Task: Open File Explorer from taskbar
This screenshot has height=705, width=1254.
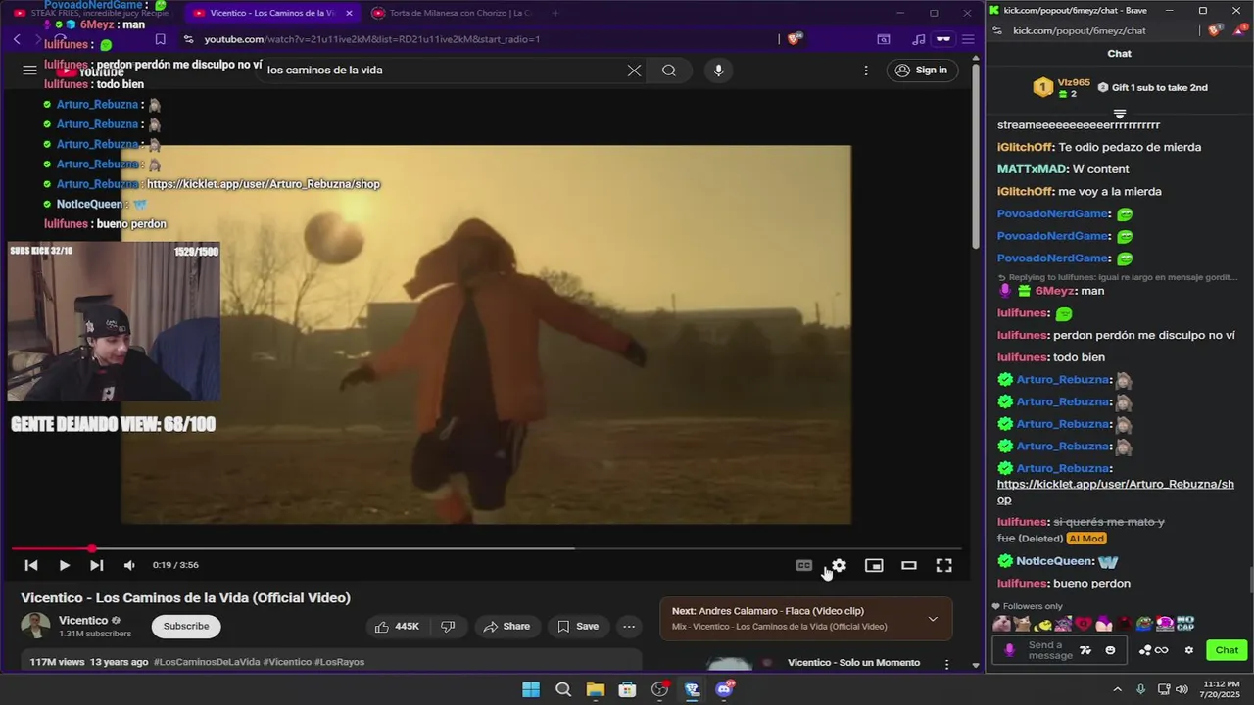Action: [x=595, y=689]
